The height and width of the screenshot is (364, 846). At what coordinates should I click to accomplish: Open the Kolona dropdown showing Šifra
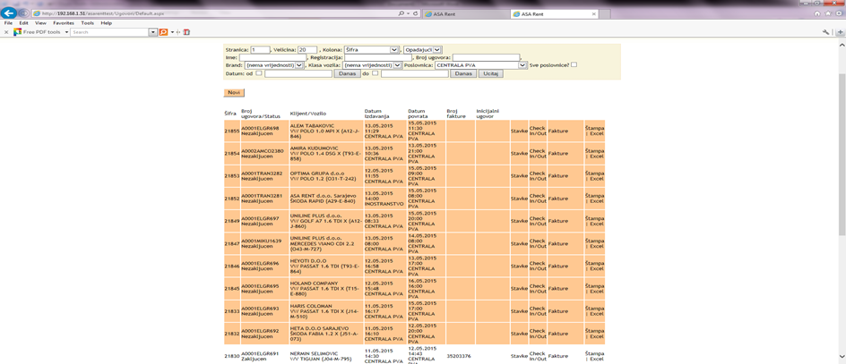(372, 49)
